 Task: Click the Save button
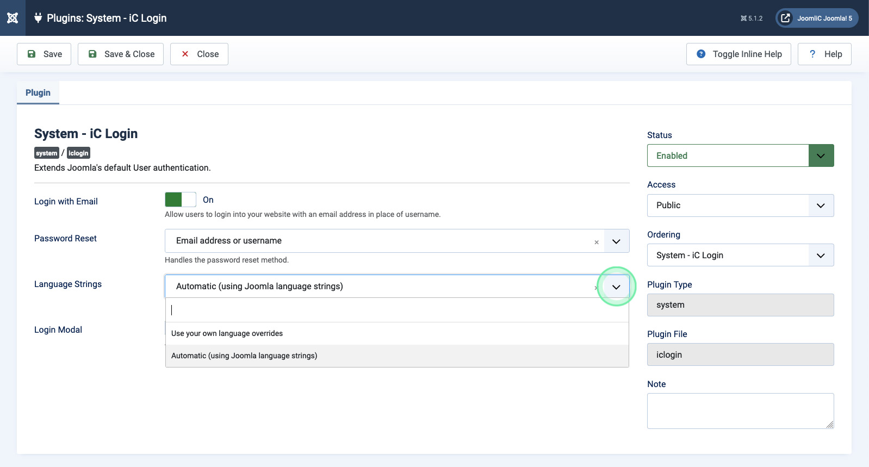[44, 54]
